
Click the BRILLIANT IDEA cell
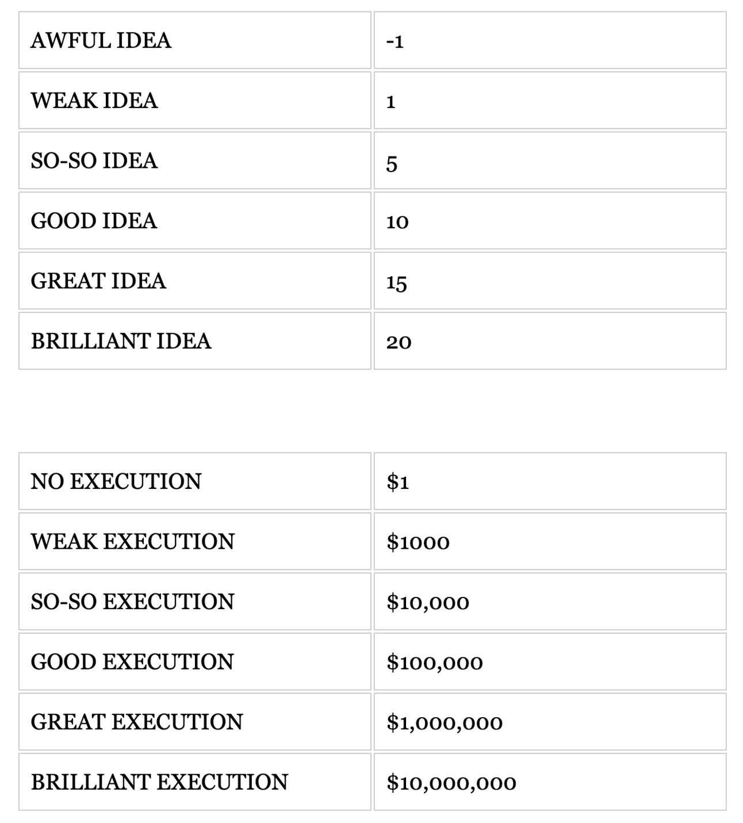pyautogui.click(x=121, y=341)
